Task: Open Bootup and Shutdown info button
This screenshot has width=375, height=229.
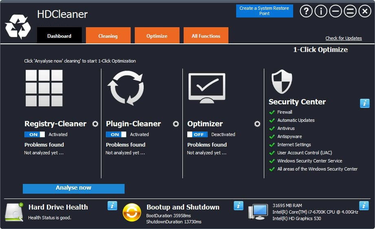Action: click(239, 205)
